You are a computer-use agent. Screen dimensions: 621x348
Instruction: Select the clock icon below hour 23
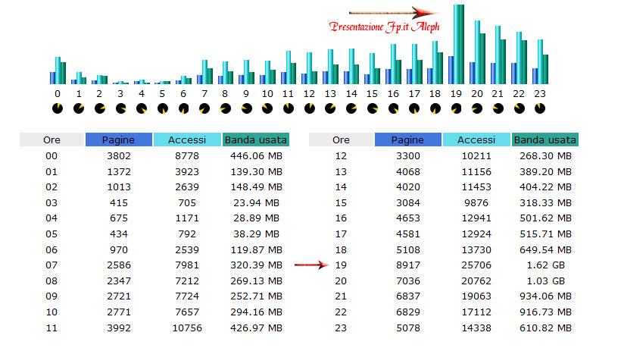[x=539, y=108]
